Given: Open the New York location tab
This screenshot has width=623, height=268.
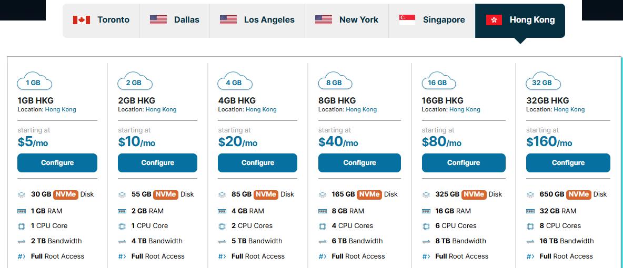Looking at the screenshot, I should [346, 20].
